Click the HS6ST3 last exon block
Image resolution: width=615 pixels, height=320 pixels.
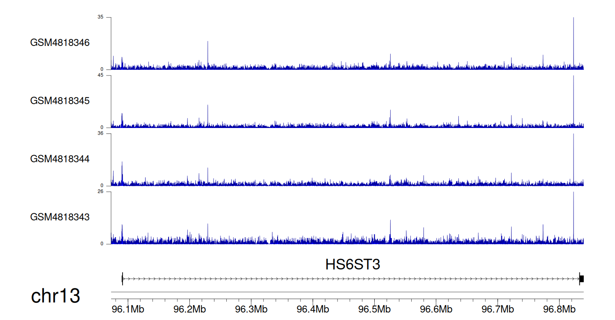pos(581,279)
